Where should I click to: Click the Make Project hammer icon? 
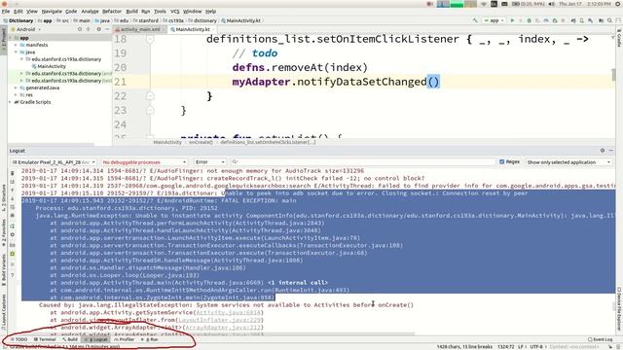(x=475, y=20)
